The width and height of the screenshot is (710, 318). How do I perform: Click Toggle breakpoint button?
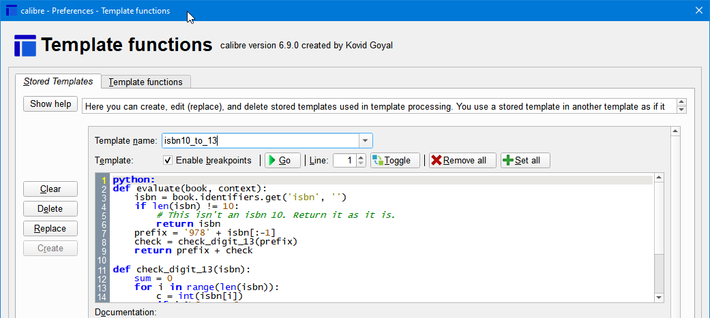pos(395,161)
